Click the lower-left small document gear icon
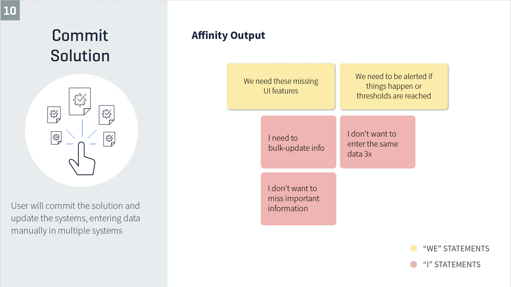The width and height of the screenshot is (511, 287). pyautogui.click(x=56, y=137)
